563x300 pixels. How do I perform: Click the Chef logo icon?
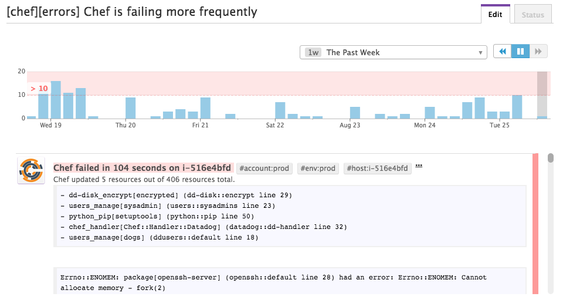pyautogui.click(x=31, y=170)
